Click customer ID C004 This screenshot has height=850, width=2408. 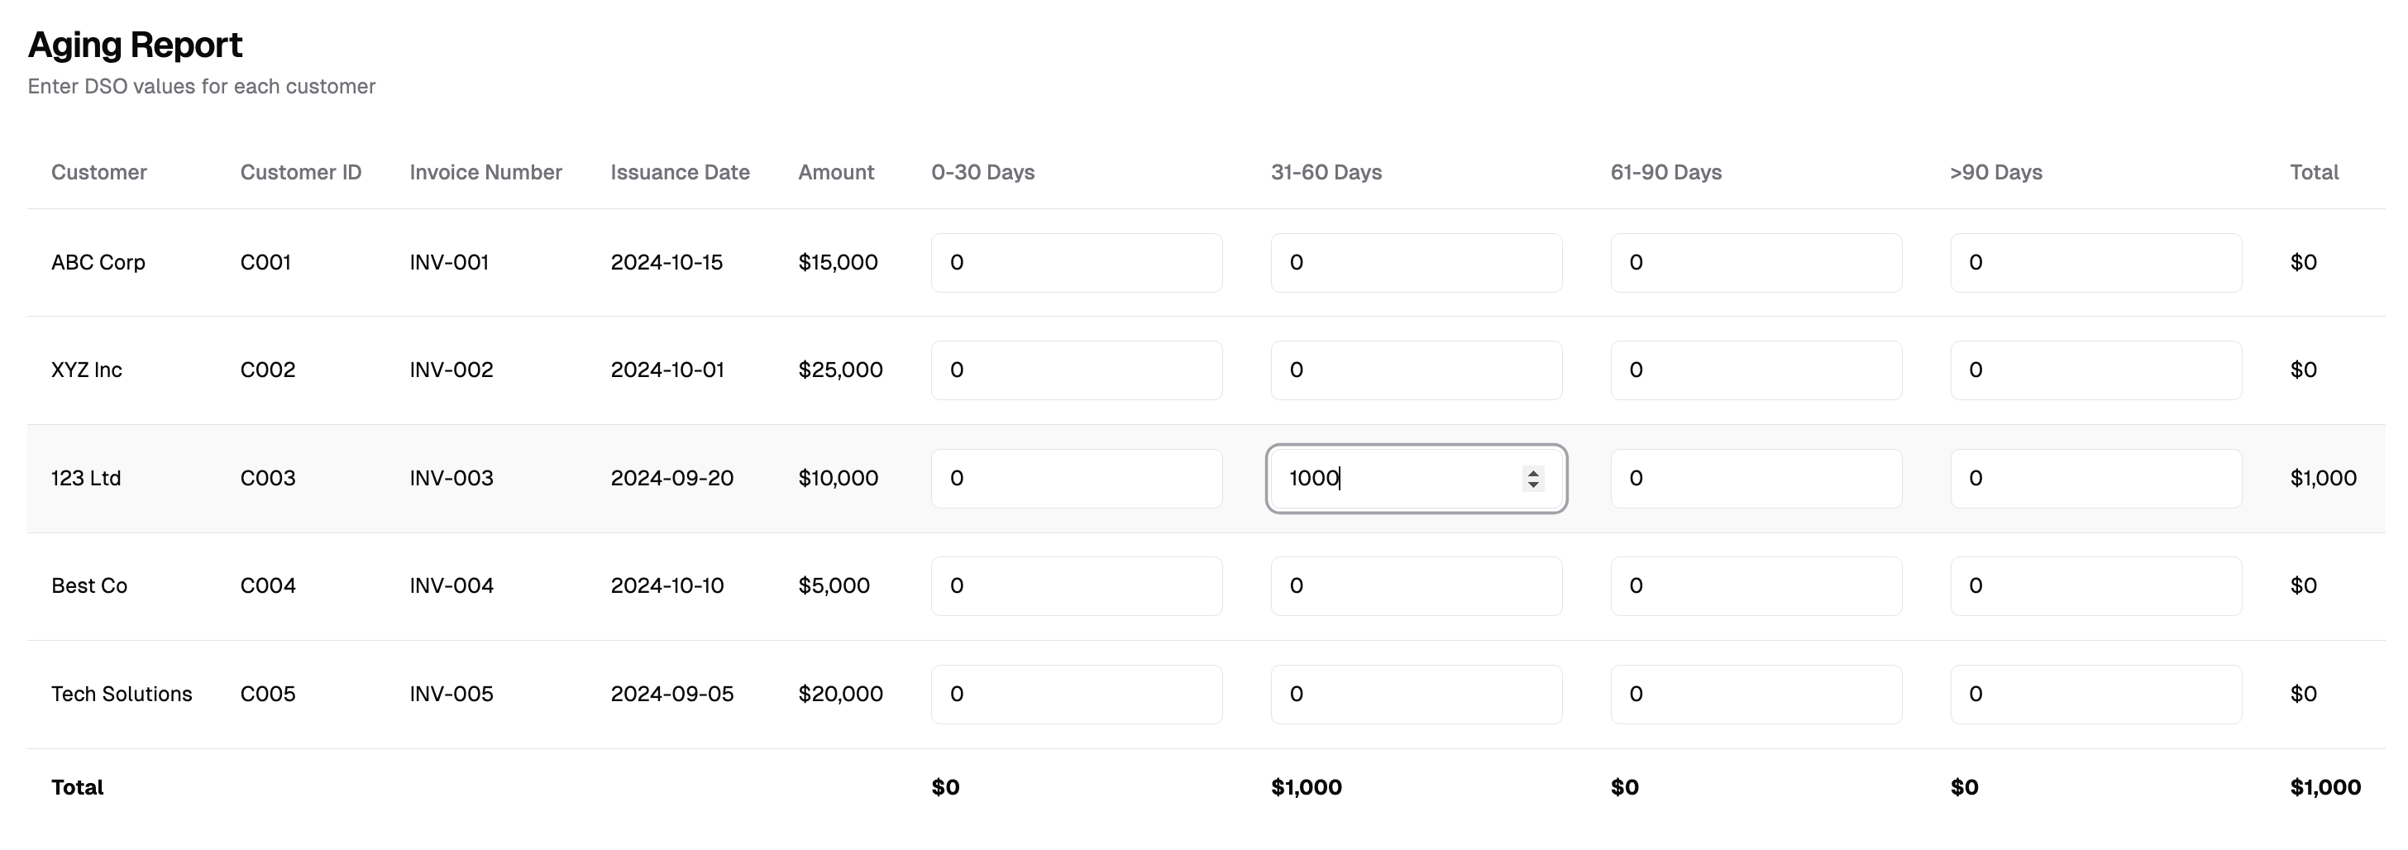268,586
